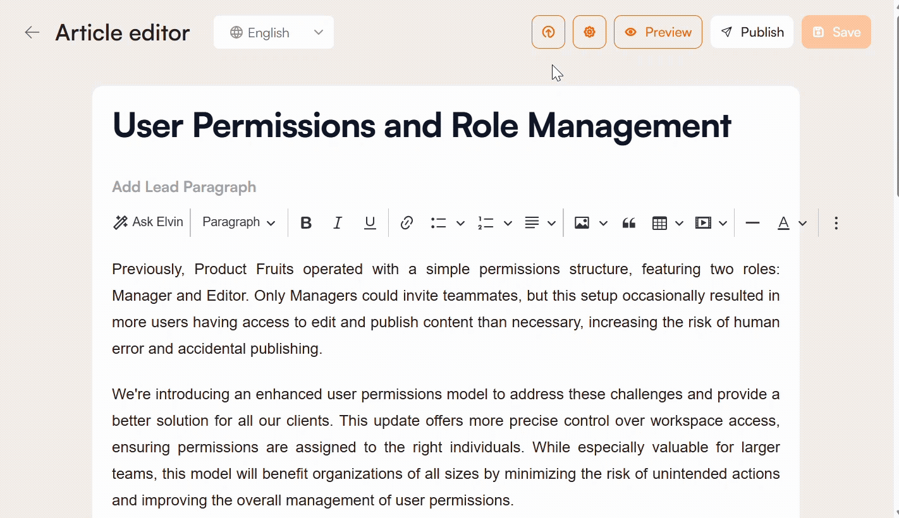899x518 pixels.
Task: Expand the font color options arrow
Action: coord(803,223)
